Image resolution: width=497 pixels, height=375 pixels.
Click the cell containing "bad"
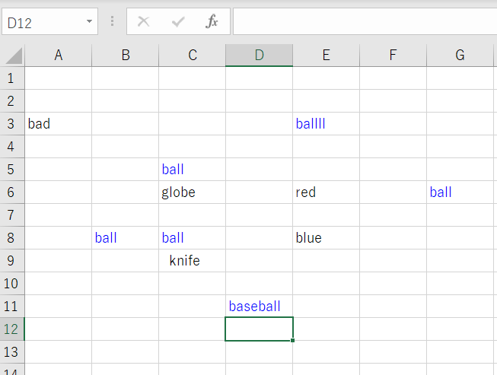point(59,124)
